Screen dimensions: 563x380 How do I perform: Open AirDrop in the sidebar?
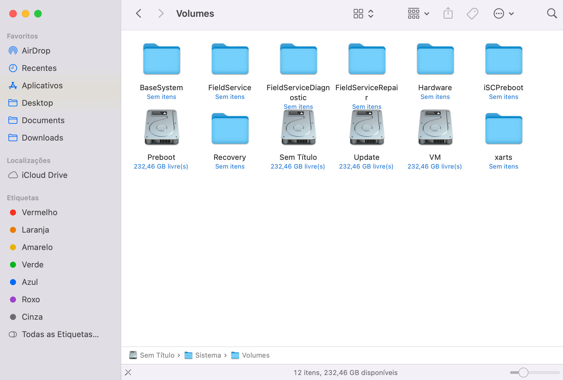tap(36, 51)
